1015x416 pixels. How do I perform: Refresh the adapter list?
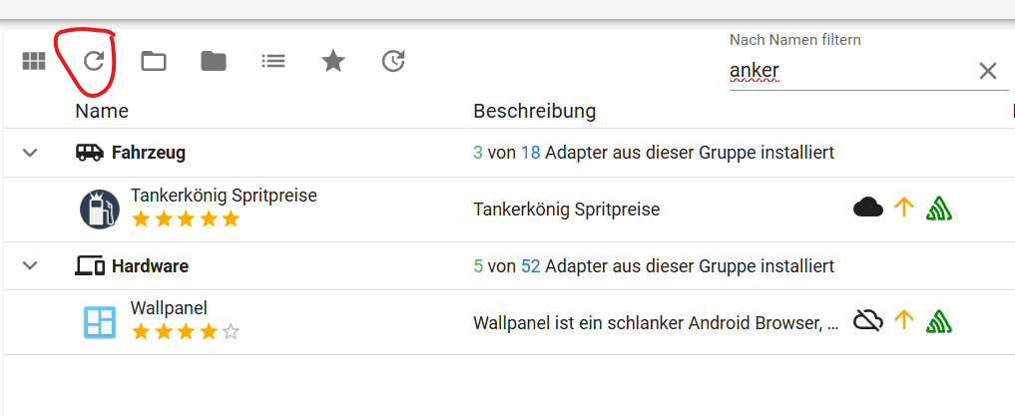tap(93, 62)
